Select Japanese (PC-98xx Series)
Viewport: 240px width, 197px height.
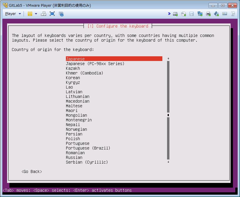pos(95,64)
